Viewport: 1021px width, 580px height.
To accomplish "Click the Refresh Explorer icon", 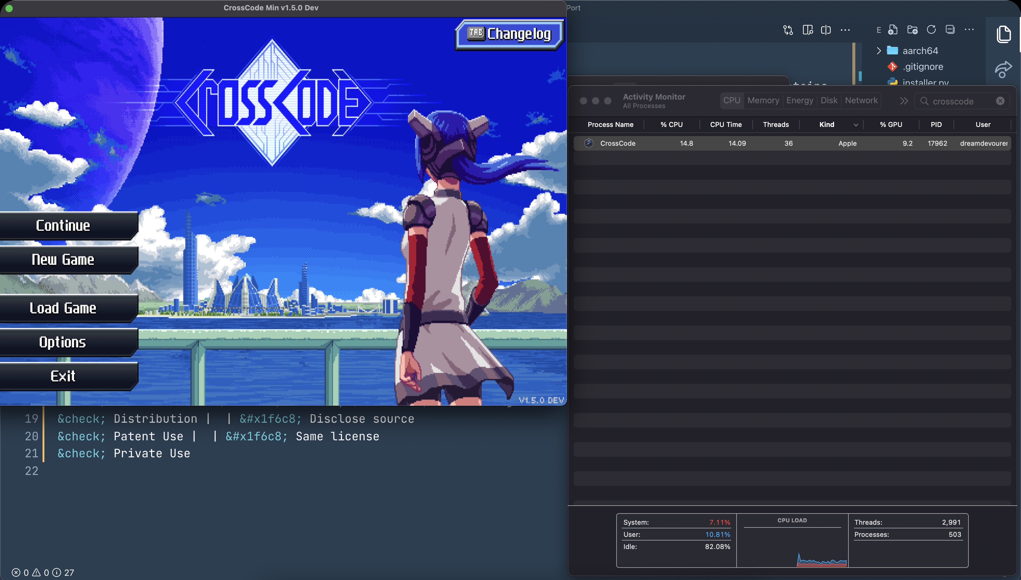I will [931, 30].
